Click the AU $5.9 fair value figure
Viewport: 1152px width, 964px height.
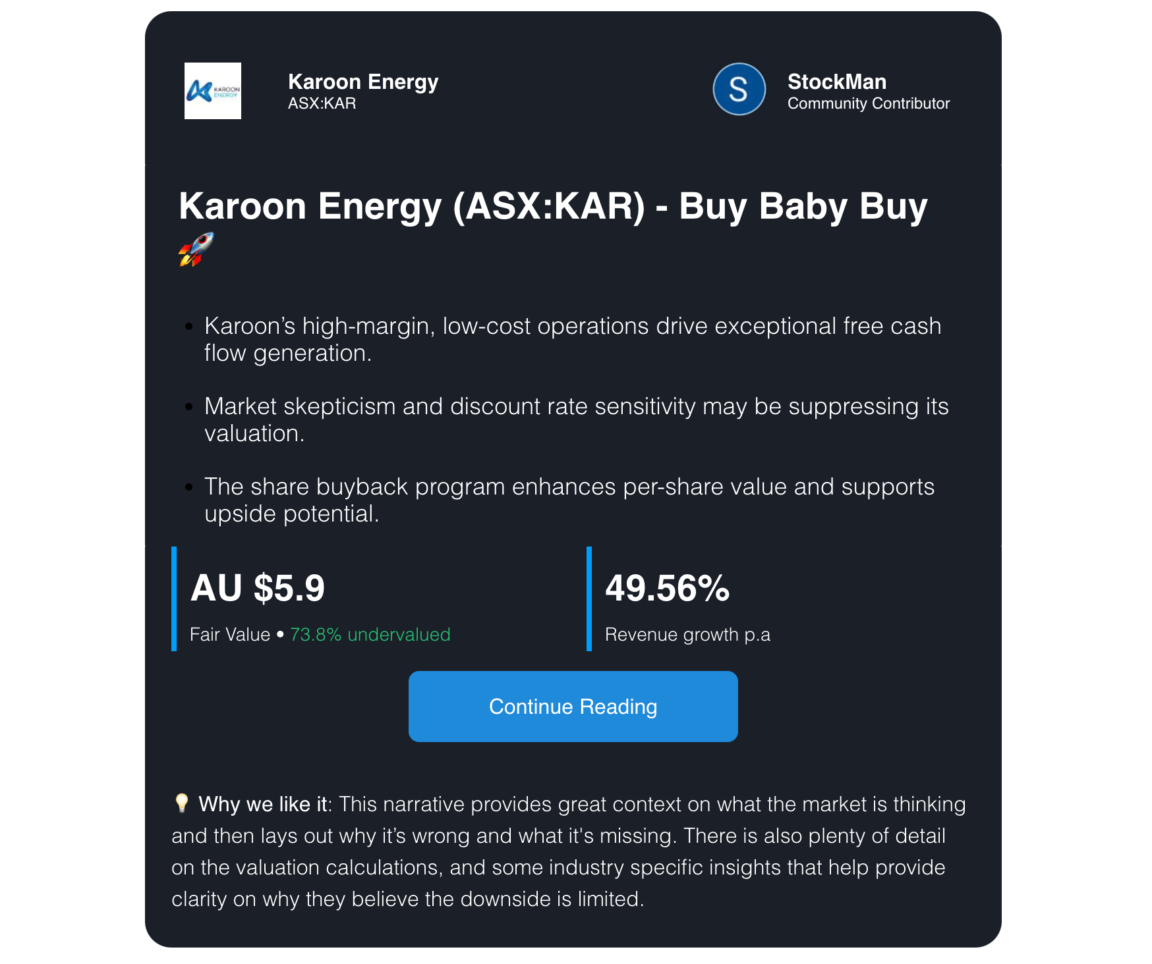click(x=258, y=588)
